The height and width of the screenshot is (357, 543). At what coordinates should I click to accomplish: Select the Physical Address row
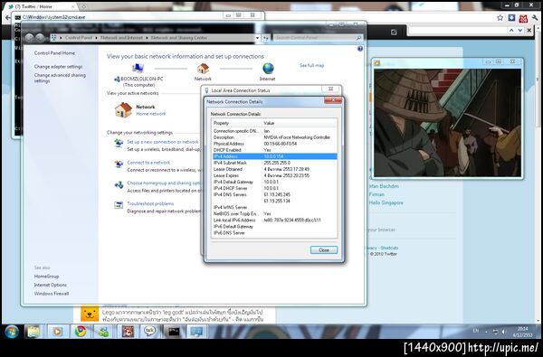274,144
